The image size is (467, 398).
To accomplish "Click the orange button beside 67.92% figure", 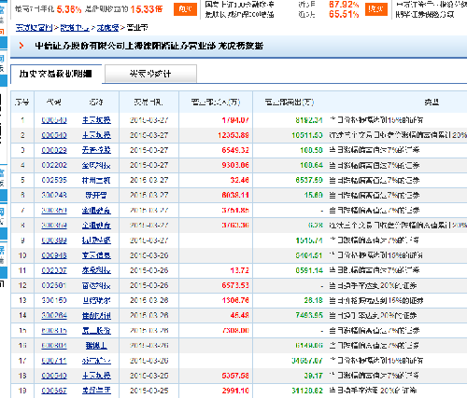I will (x=376, y=9).
